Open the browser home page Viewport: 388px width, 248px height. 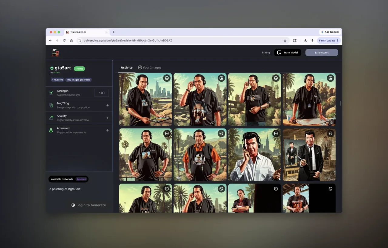[x=71, y=41]
